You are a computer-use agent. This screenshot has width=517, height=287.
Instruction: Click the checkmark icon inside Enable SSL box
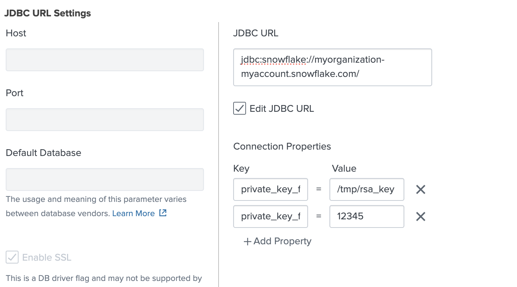tap(12, 257)
